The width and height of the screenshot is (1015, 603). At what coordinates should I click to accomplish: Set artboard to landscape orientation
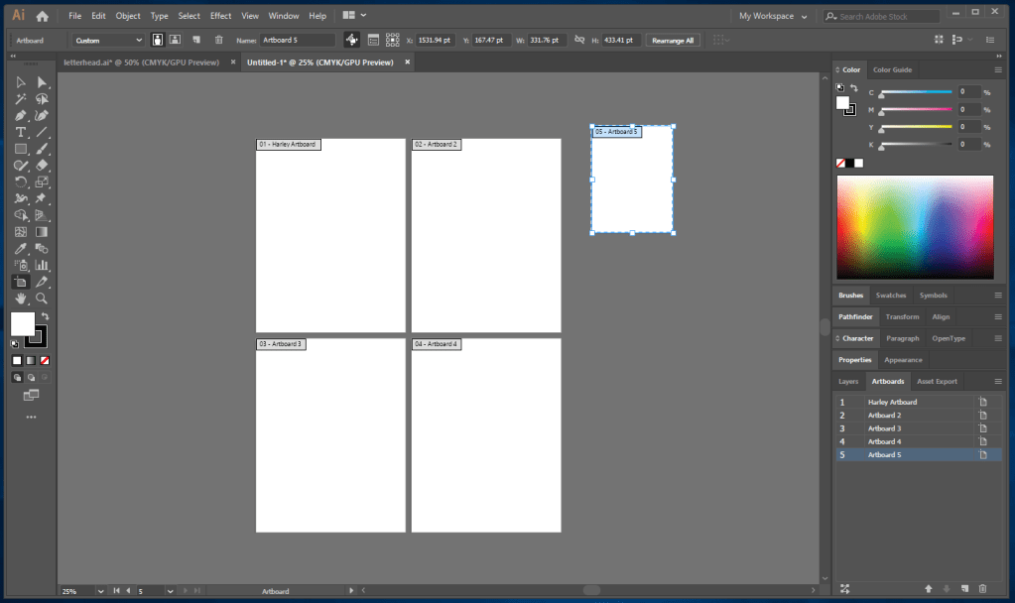coord(175,40)
